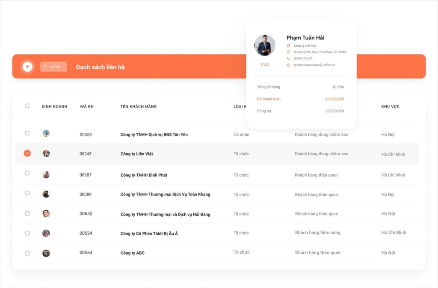The image size is (438, 288).
Task: Click the email phamthingochuyen@1office.vn
Action: (x=314, y=65)
